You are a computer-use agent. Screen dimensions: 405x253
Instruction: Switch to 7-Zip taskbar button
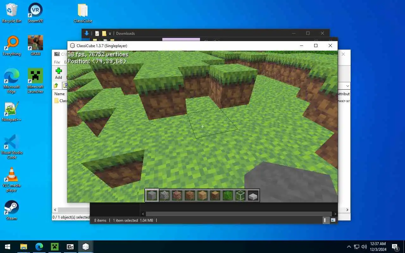pyautogui.click(x=70, y=247)
